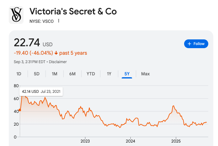Click the Victoria's Secret VS logo icon
The image size is (218, 146).
pos(16,15)
